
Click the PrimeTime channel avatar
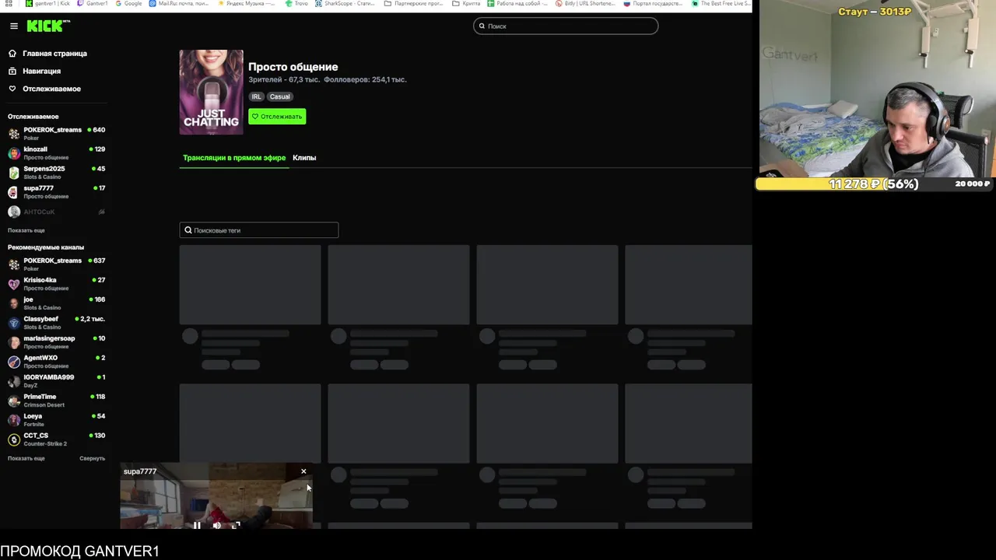pyautogui.click(x=13, y=401)
